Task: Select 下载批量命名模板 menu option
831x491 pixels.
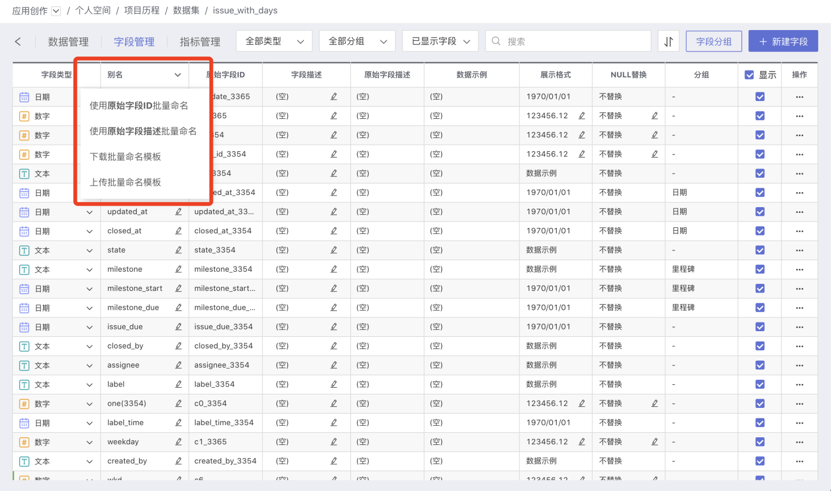Action: point(125,157)
